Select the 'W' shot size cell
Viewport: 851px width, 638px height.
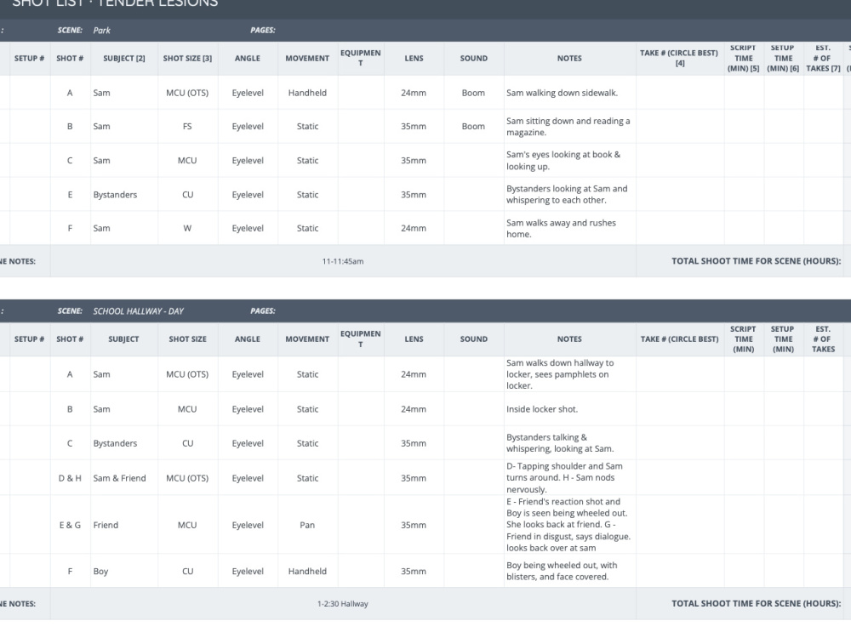point(187,228)
